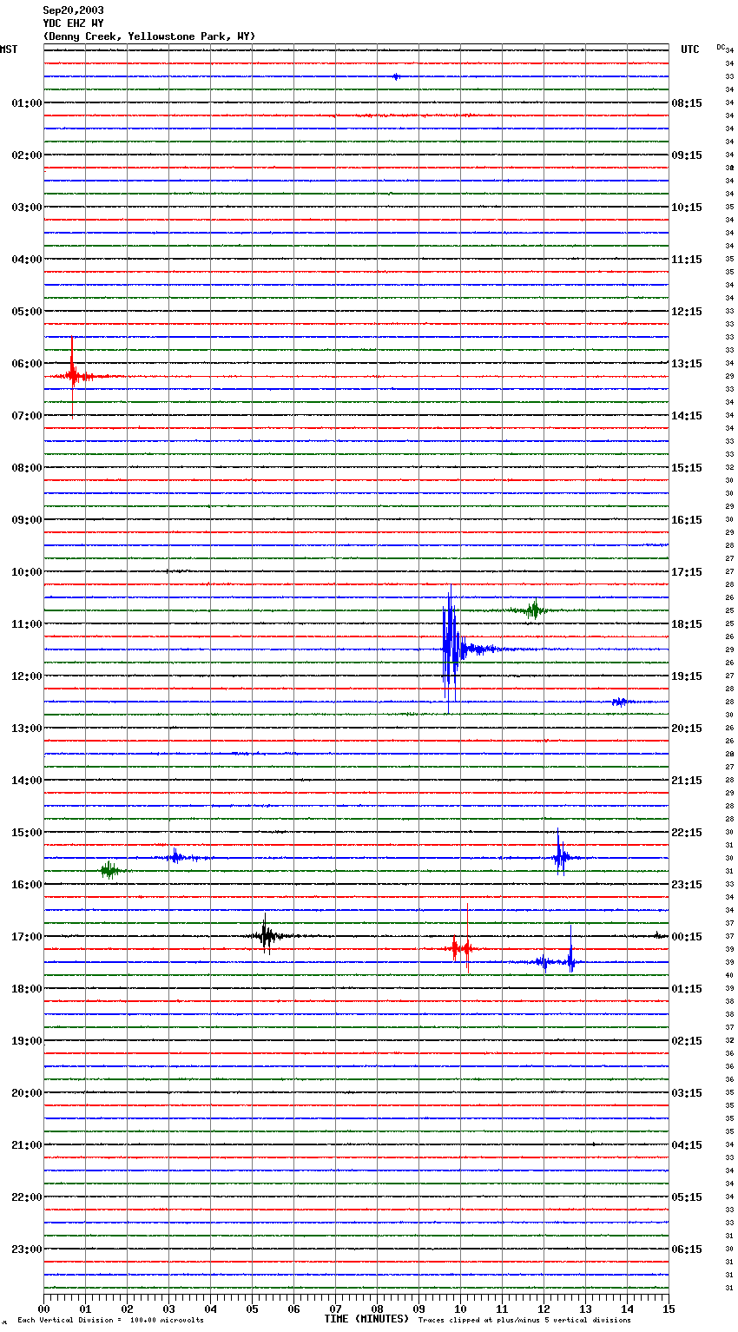Select the 10:00 MST time label
738x1332 pixels.
pos(27,572)
